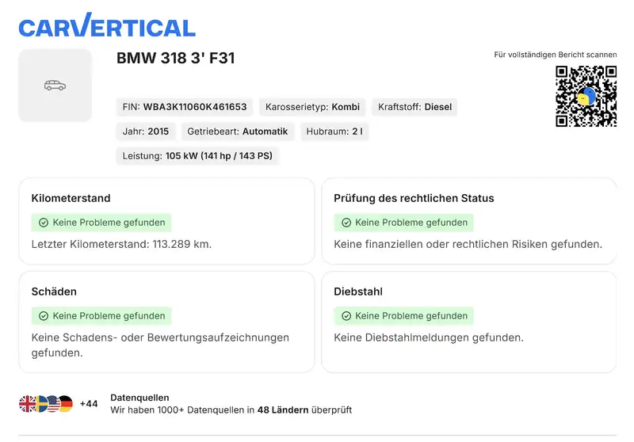Click the USA flag icon
The image size is (634, 442).
(x=53, y=404)
